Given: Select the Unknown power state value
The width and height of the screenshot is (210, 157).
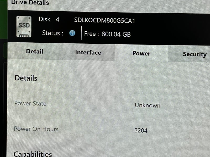Looking at the screenshot, I should click(148, 105).
